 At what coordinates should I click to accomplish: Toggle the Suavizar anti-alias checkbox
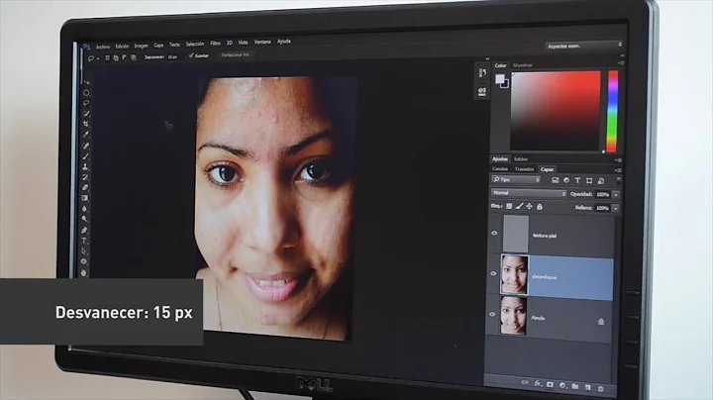click(191, 55)
